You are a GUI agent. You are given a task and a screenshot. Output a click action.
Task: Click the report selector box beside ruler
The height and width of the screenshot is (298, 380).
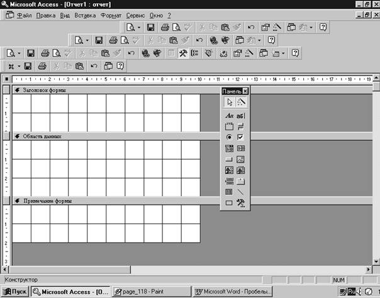[6, 79]
